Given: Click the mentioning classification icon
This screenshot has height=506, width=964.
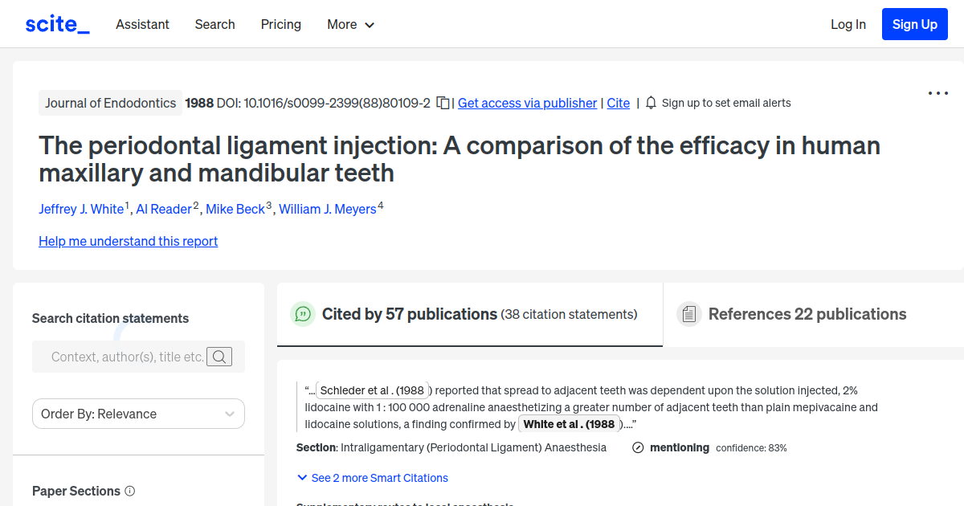Looking at the screenshot, I should (x=637, y=447).
